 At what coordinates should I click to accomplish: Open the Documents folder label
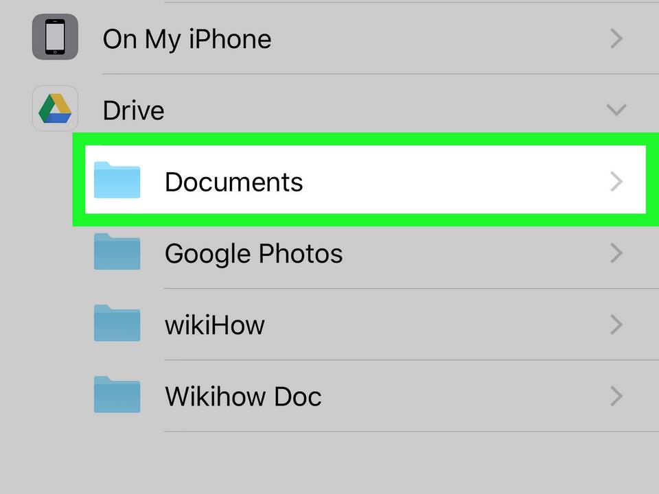point(233,182)
